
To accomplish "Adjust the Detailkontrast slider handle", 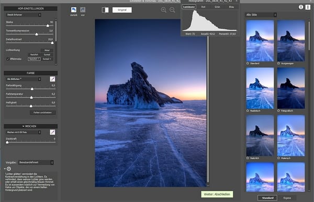I will click(52, 43).
